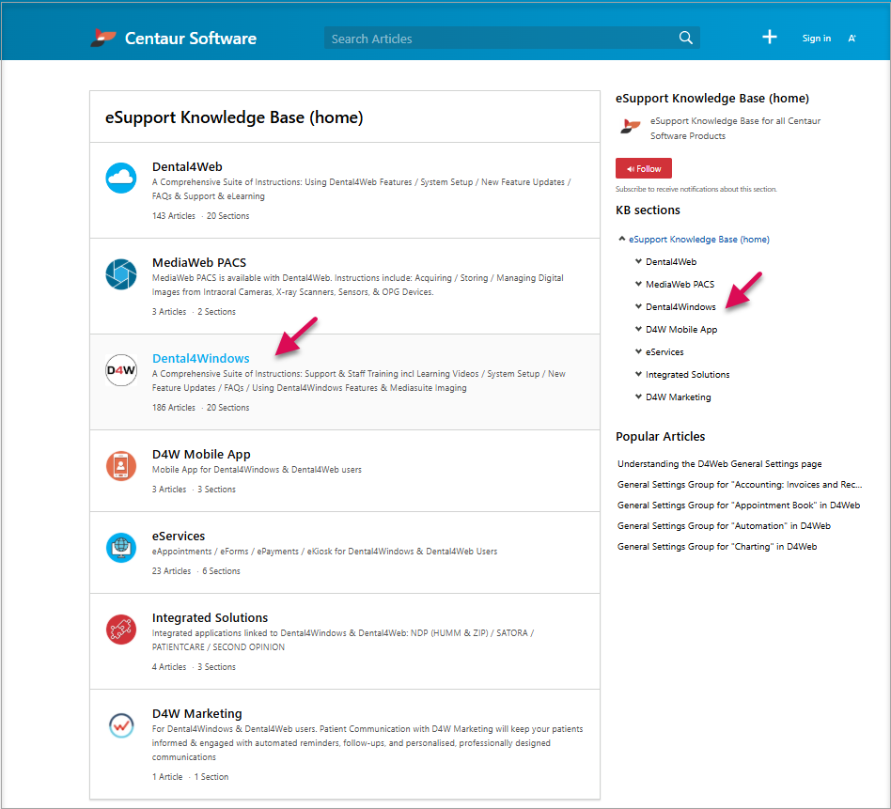
Task: Expand the Dental4Windows section chevron
Action: (x=638, y=307)
